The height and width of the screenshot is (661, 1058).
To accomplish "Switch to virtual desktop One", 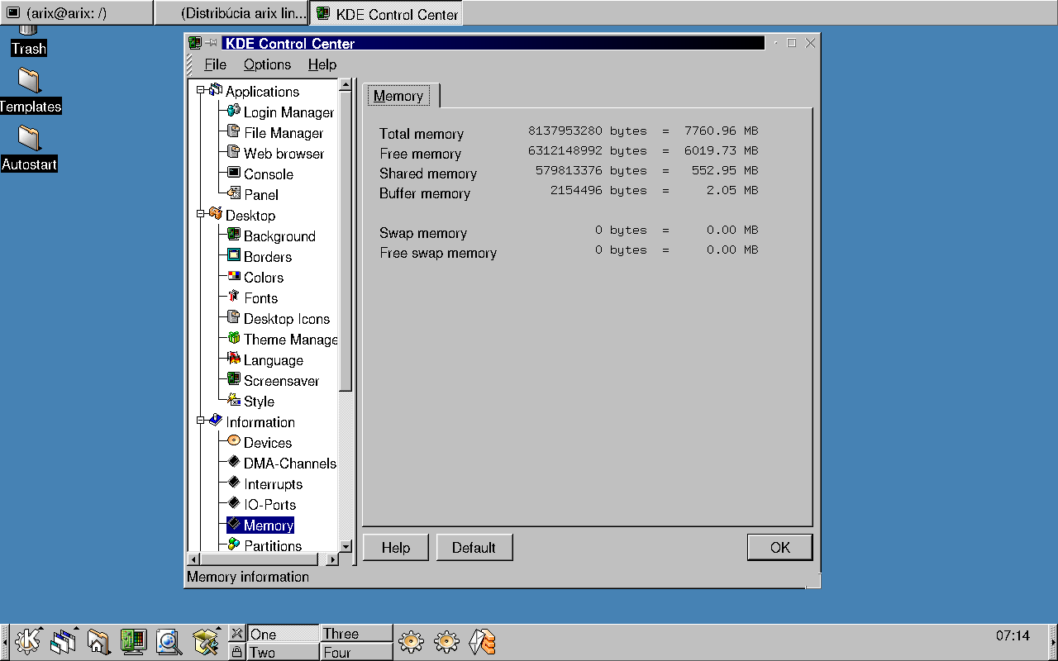I will click(283, 634).
